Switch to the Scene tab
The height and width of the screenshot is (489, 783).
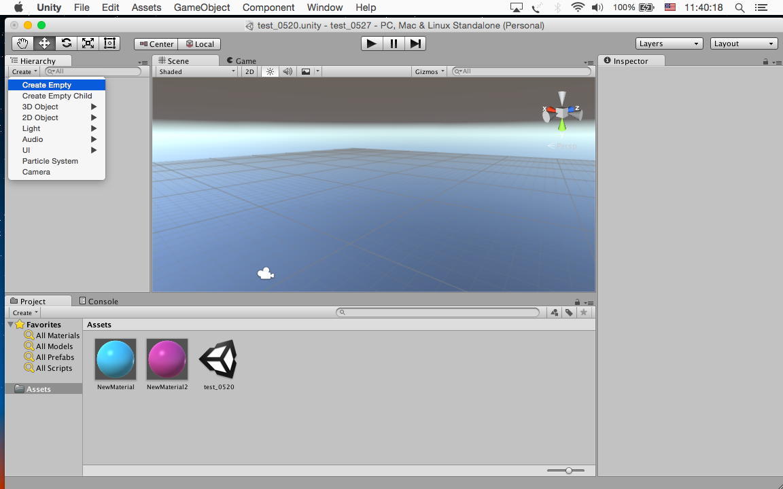(x=186, y=61)
